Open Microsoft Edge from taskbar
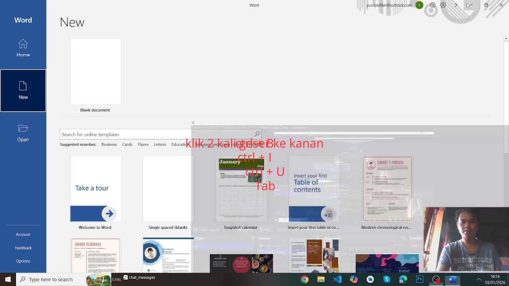 pyautogui.click(x=403, y=280)
